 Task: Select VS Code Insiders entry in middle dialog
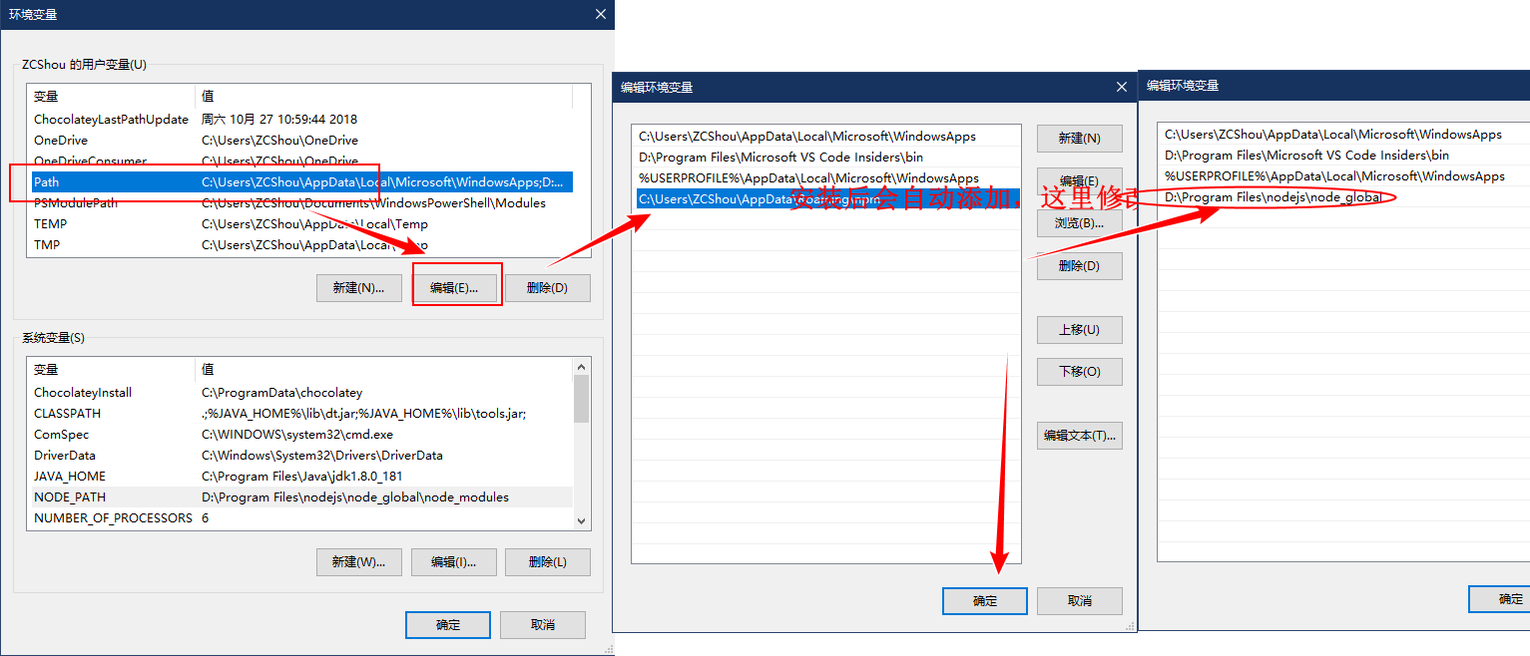(x=826, y=158)
